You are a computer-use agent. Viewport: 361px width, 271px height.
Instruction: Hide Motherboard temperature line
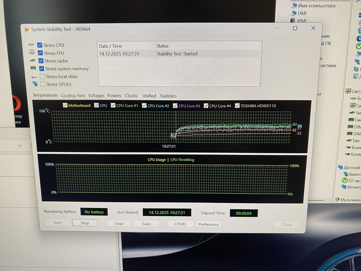(x=65, y=105)
